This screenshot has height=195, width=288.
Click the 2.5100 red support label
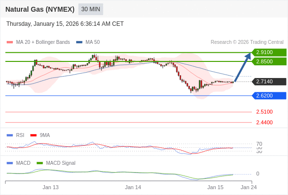[264, 112]
